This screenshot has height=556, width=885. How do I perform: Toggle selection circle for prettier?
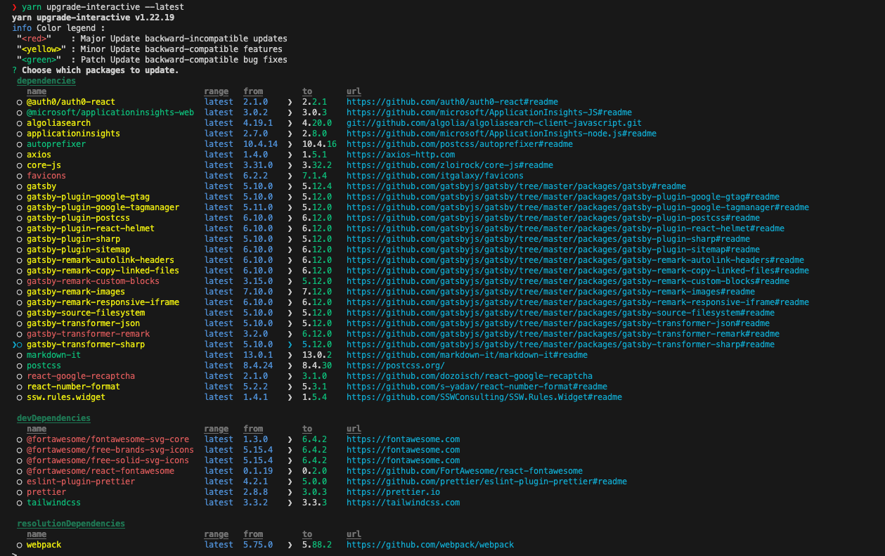point(20,493)
